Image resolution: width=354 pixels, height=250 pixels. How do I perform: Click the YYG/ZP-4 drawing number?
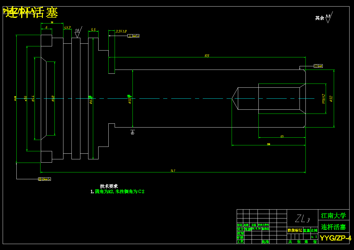tap(336, 238)
